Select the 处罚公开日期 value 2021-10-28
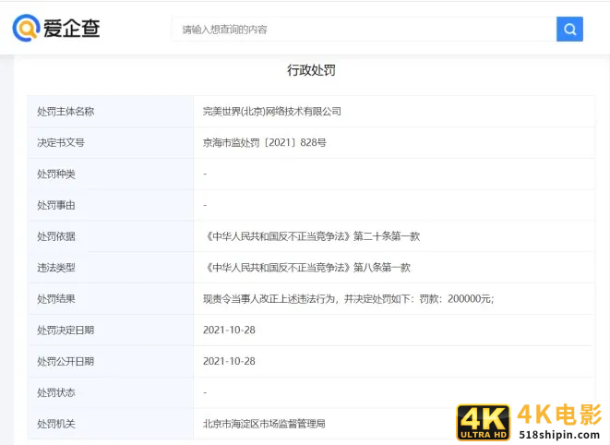This screenshot has width=610, height=445. [x=229, y=361]
